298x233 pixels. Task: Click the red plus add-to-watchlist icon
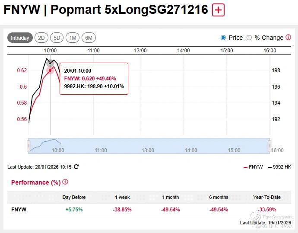(x=219, y=10)
